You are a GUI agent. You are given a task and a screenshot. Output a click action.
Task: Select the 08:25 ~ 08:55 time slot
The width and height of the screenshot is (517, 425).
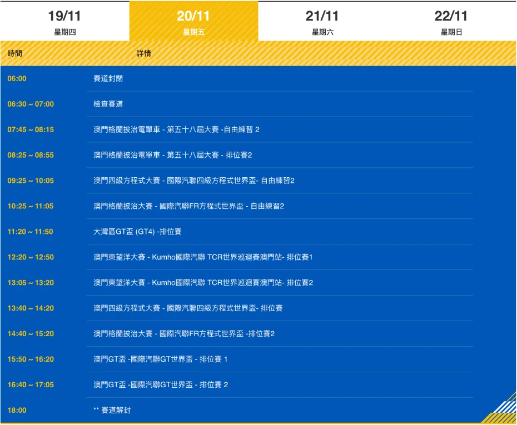tap(31, 155)
